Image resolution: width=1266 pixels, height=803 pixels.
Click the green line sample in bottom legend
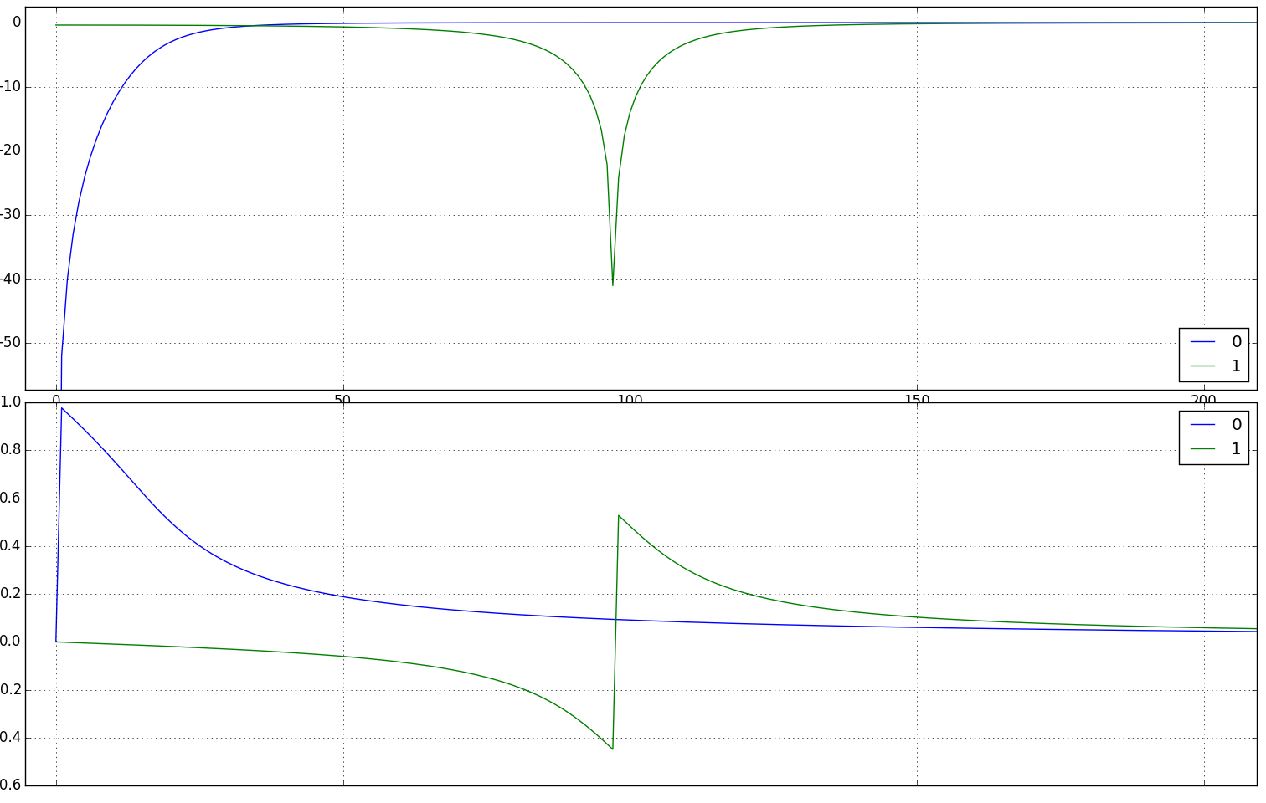pos(1202,449)
